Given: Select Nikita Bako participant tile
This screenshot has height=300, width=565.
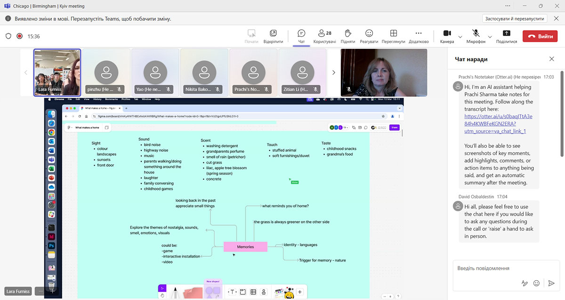Looking at the screenshot, I should click(204, 72).
